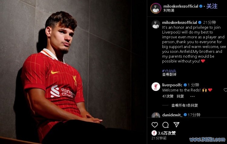227x144 pixels.
Task: Click danidewit_ avatar in comments
Action: pyautogui.click(x=156, y=115)
